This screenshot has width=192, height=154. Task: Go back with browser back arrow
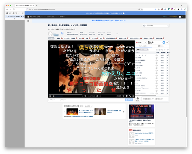(7, 9)
